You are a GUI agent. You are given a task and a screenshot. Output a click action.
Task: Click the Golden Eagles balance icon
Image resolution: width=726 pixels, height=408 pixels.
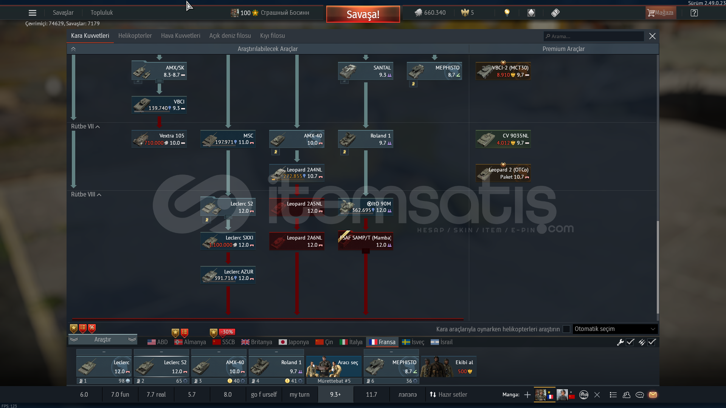[x=465, y=12]
